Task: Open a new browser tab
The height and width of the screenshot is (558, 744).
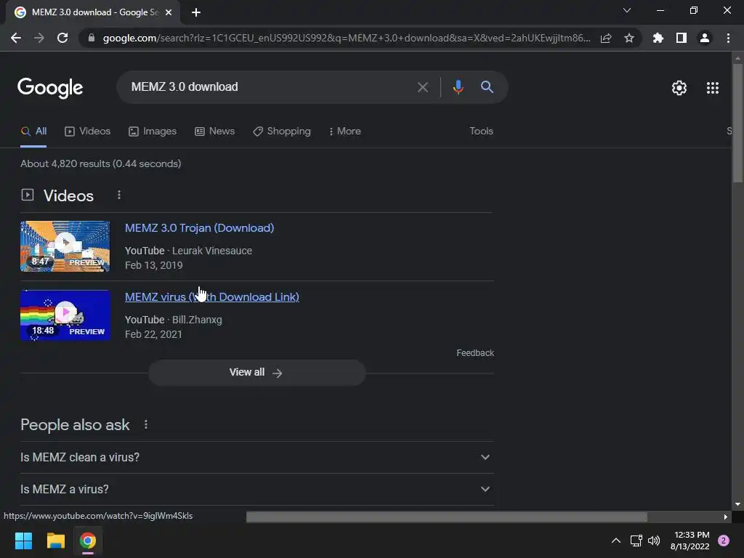Action: (196, 12)
